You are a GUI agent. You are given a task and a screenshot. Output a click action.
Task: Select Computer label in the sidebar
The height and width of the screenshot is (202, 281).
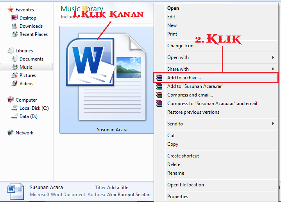click(26, 100)
